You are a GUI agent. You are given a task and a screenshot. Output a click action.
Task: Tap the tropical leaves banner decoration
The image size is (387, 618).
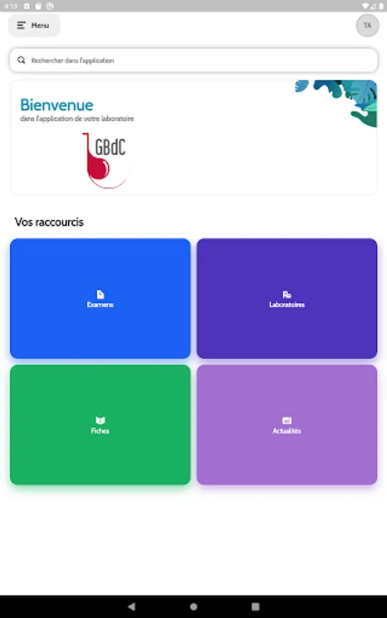tap(336, 103)
